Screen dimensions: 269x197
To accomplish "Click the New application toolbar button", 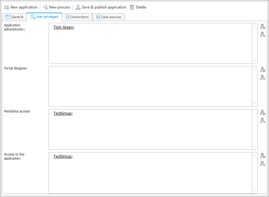I will [21, 7].
